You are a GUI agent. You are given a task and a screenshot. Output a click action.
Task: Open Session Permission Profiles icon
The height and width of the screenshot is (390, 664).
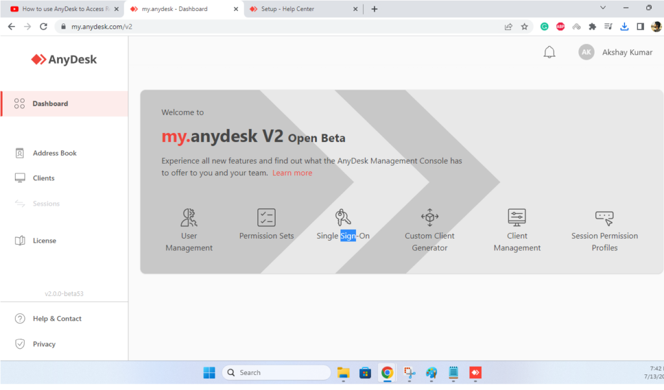coord(604,218)
